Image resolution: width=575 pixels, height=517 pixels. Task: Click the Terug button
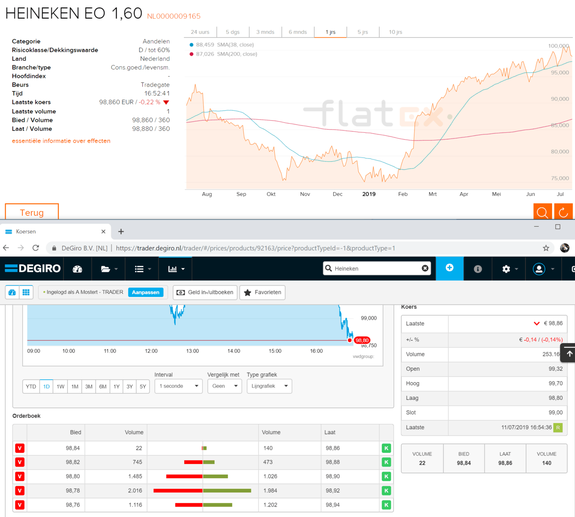pyautogui.click(x=32, y=212)
